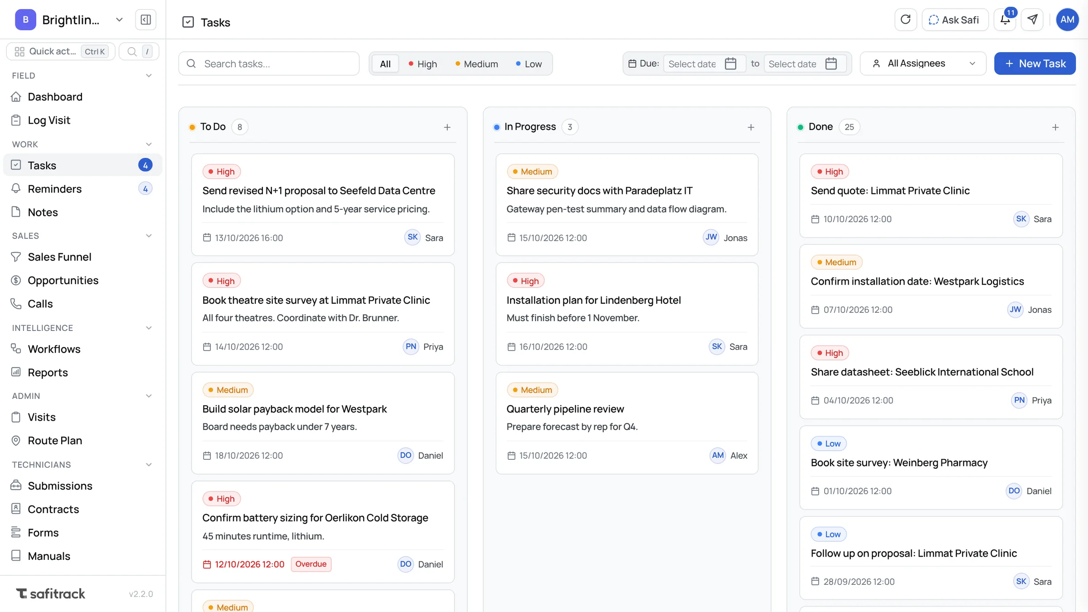Filter tasks by Low priority
Viewport: 1088px width, 612px height.
coord(529,64)
